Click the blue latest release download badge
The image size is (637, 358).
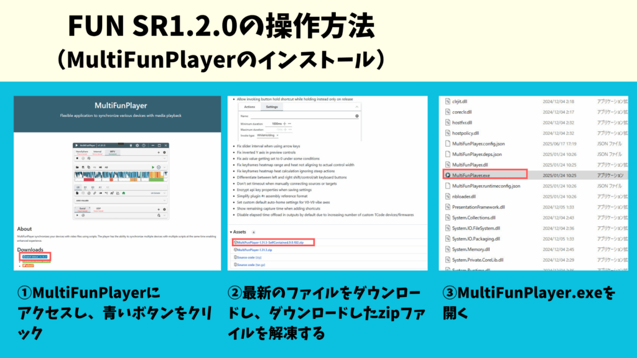[35, 256]
